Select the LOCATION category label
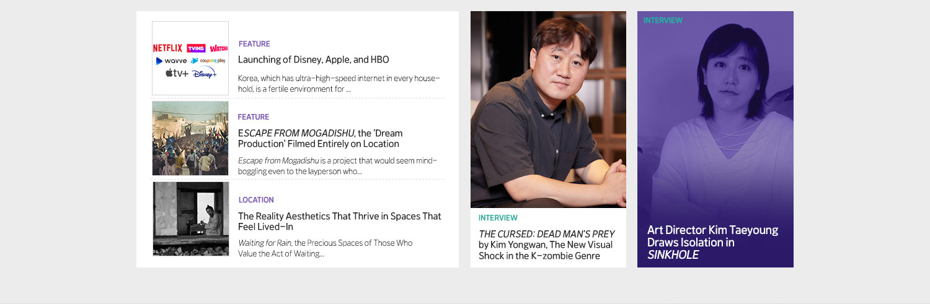Image resolution: width=930 pixels, height=304 pixels. click(256, 200)
